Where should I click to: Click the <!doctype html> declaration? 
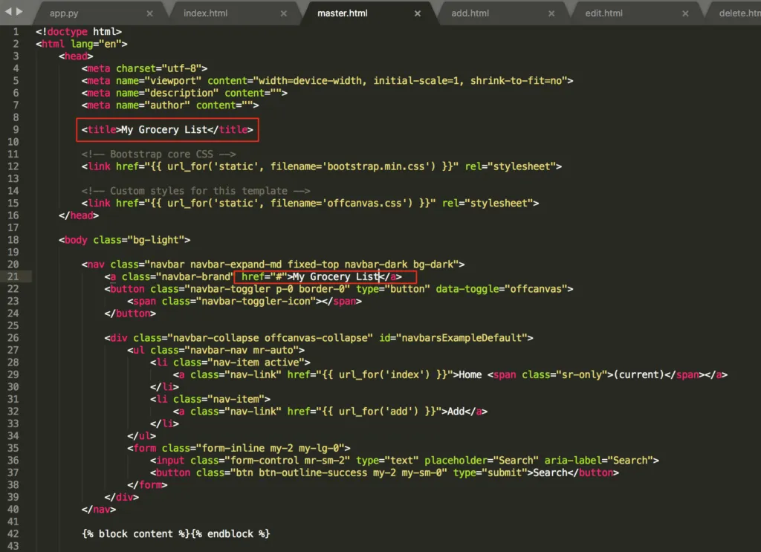pos(79,31)
